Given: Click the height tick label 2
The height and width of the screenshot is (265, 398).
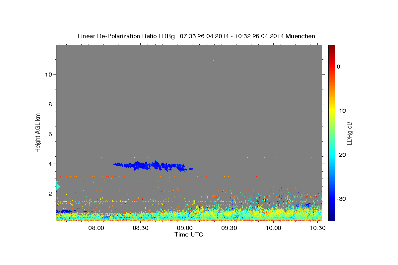Looking at the screenshot, I should pos(50,193).
